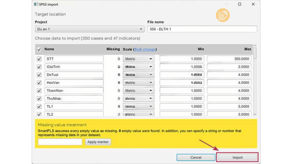The height and width of the screenshot is (164, 292).
Task: Cancel the SPSS import dialog
Action: [196, 157]
